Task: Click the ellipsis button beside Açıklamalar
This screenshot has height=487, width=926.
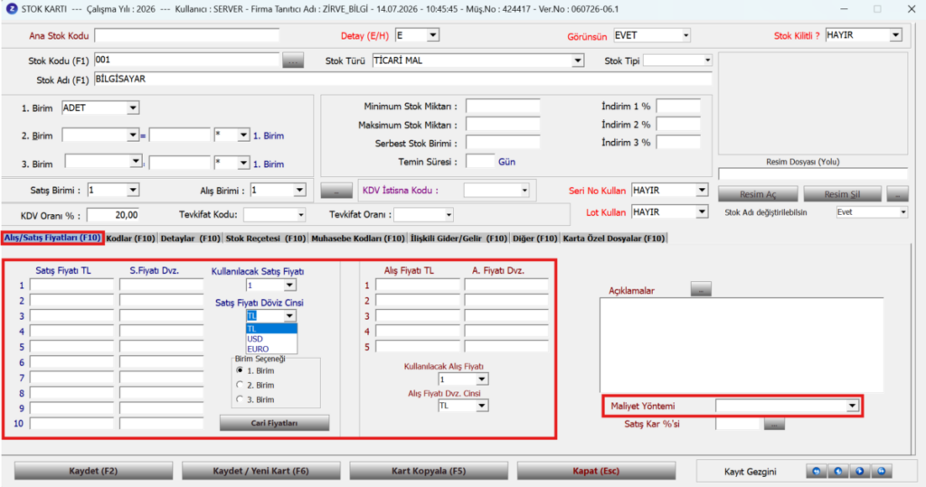Action: 701,290
